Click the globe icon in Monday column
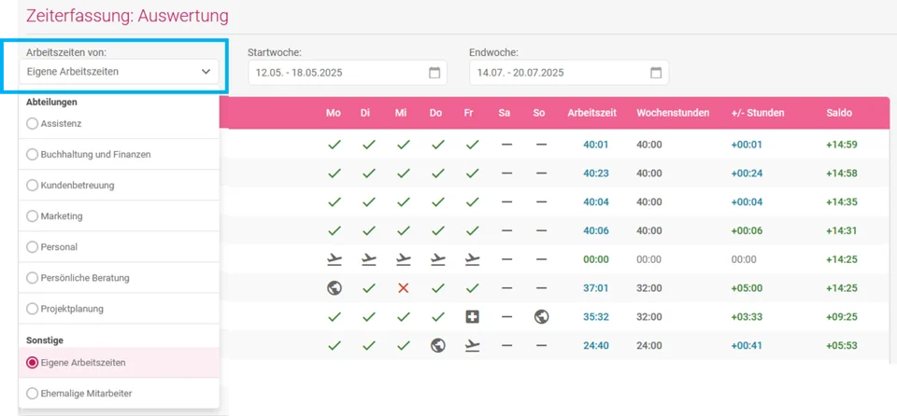Viewport: 897px width, 416px height. [335, 288]
